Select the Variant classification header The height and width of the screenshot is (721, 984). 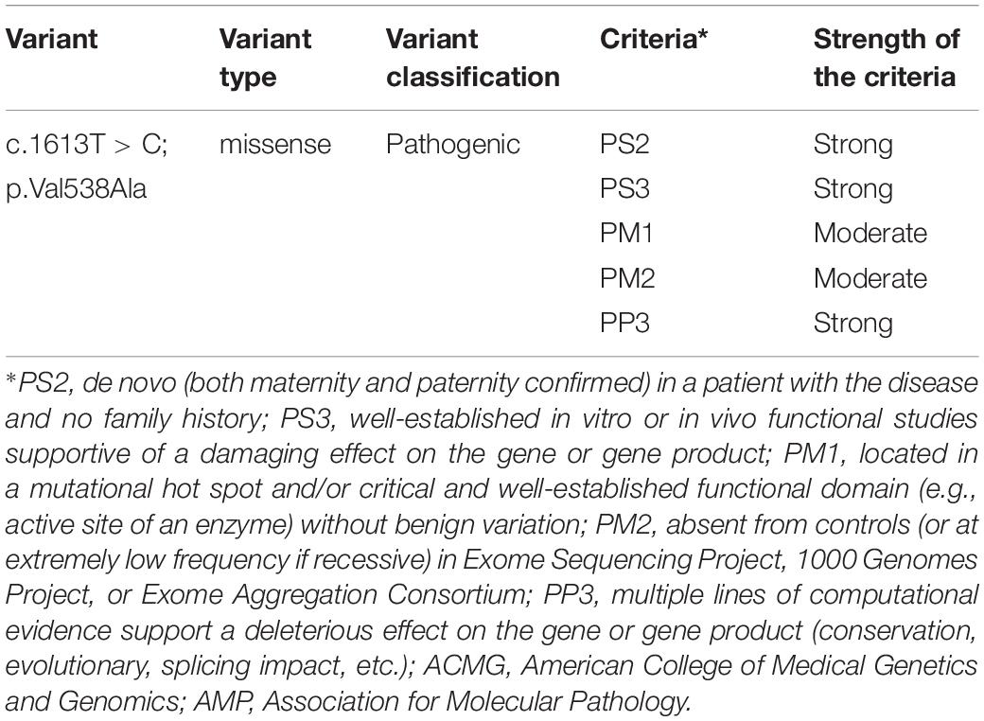click(472, 58)
